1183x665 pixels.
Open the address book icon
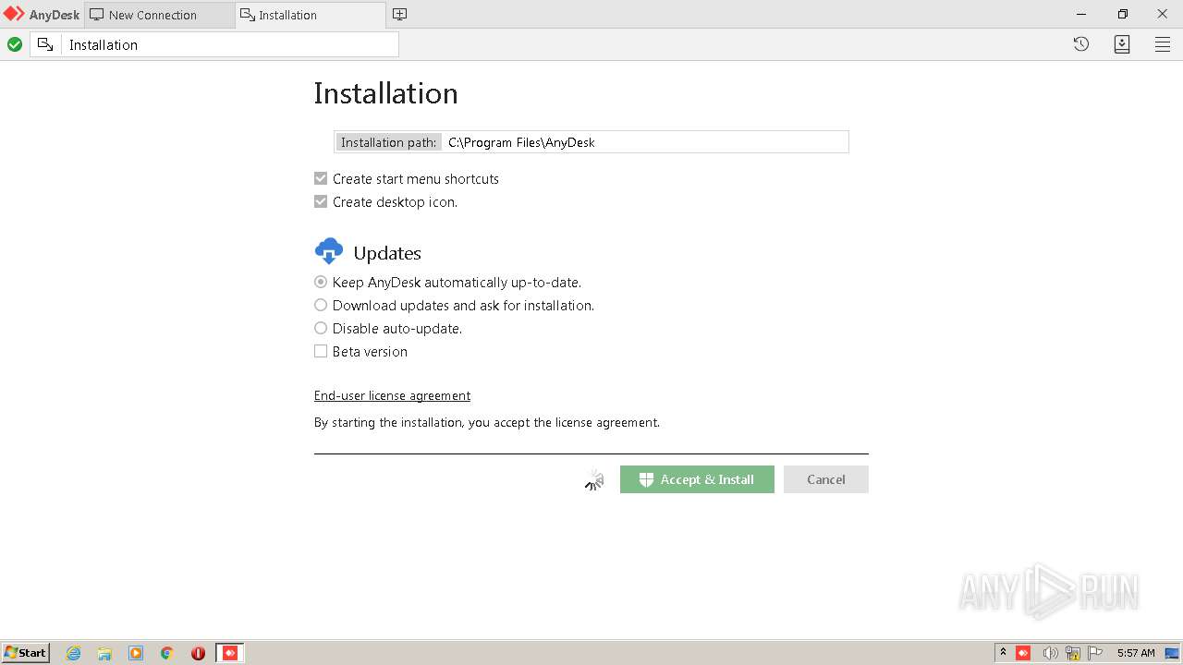pos(1122,44)
